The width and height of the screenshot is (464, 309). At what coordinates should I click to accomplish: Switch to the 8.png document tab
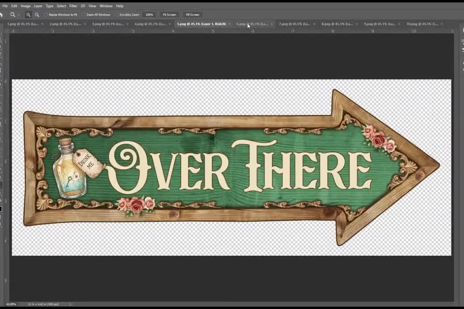point(337,24)
